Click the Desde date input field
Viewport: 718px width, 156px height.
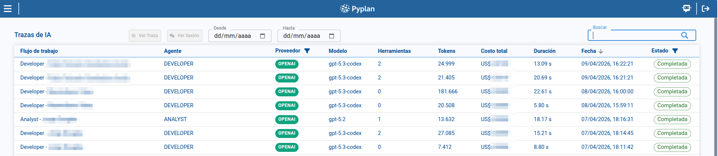pyautogui.click(x=233, y=36)
